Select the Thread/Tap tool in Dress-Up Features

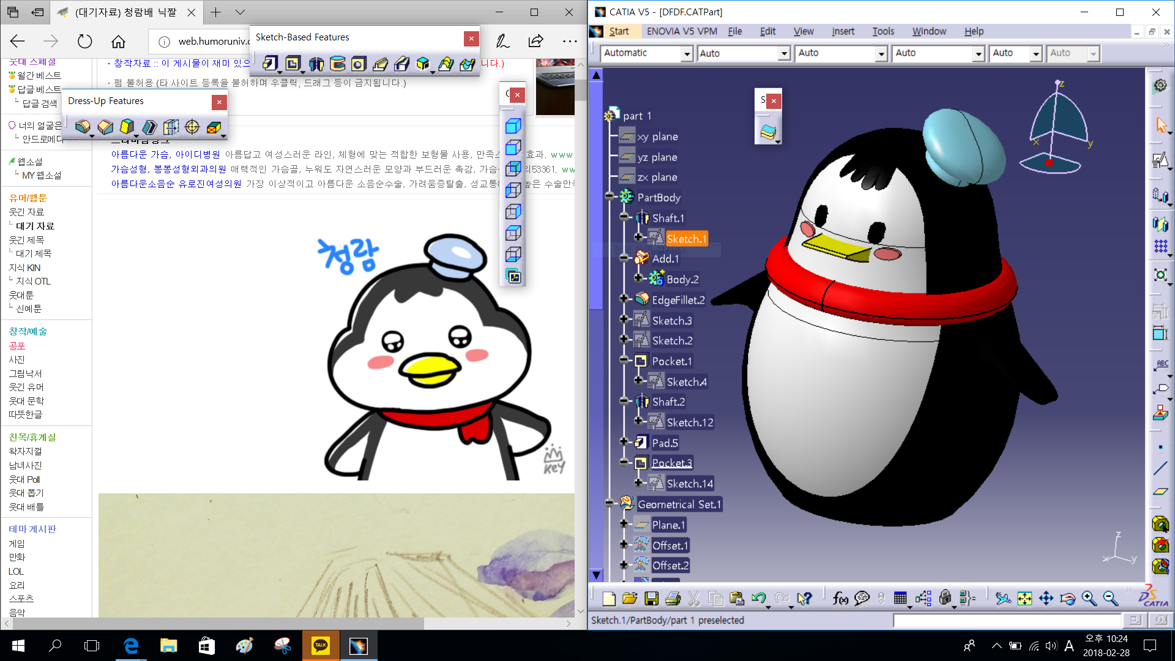tap(192, 127)
